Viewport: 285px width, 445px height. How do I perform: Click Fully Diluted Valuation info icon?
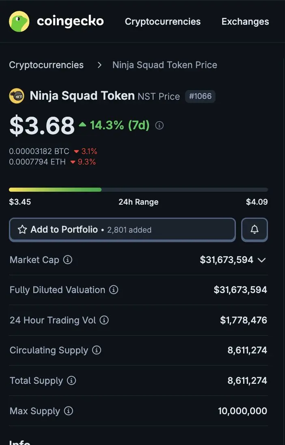[114, 290]
